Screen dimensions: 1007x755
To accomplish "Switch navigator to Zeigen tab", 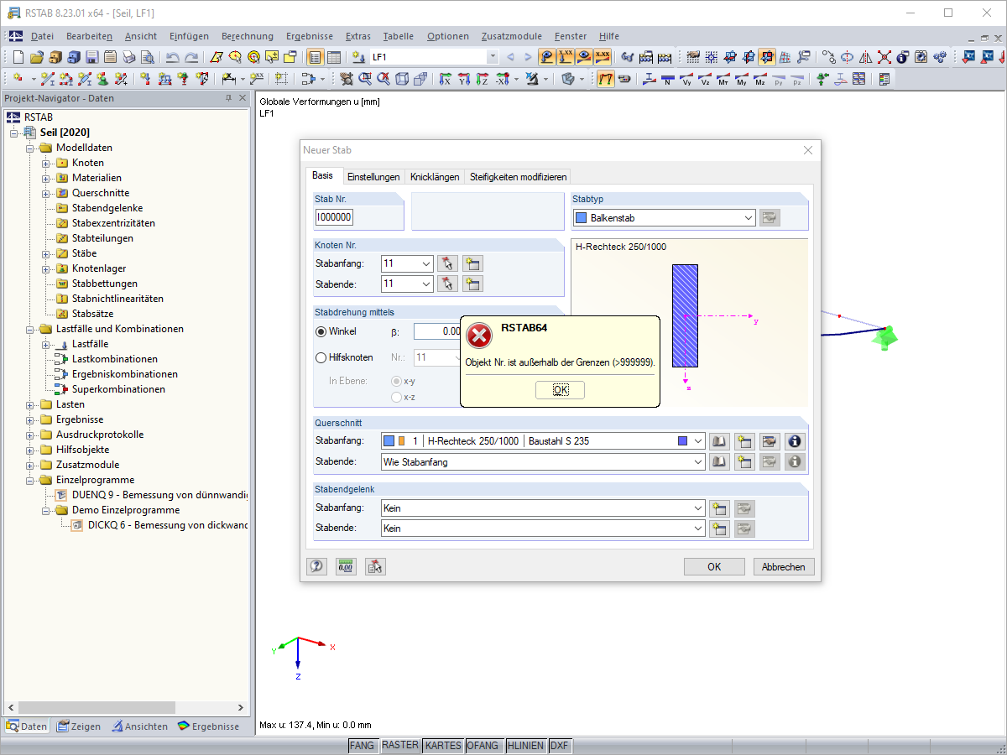I will pos(79,726).
